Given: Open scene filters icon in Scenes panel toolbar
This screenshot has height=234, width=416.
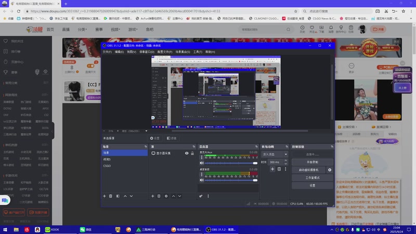Looking at the screenshot, I should pos(118,196).
